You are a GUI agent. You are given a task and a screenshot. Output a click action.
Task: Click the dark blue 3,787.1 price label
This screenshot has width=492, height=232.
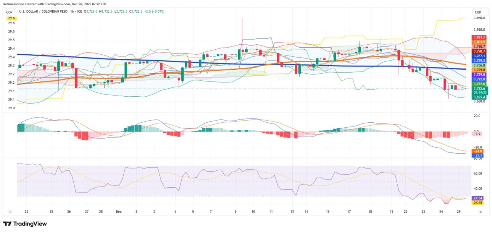coord(479,56)
